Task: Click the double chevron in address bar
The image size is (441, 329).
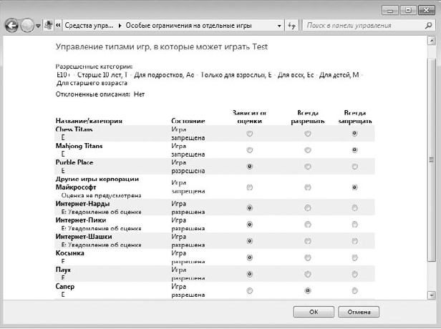Action: pos(58,26)
